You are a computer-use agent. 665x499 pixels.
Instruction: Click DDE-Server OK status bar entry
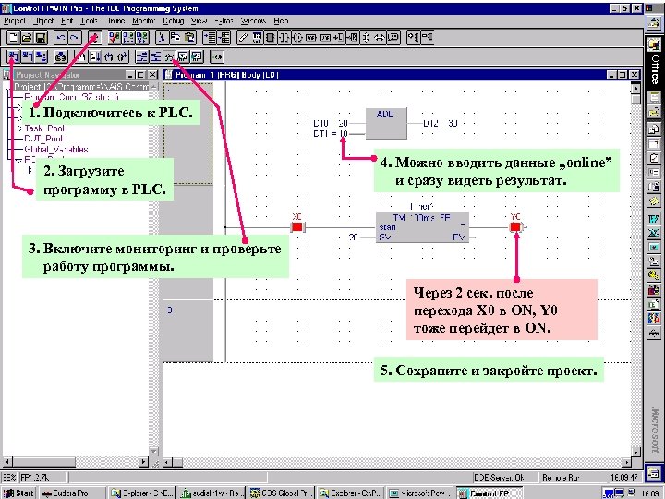(500, 478)
